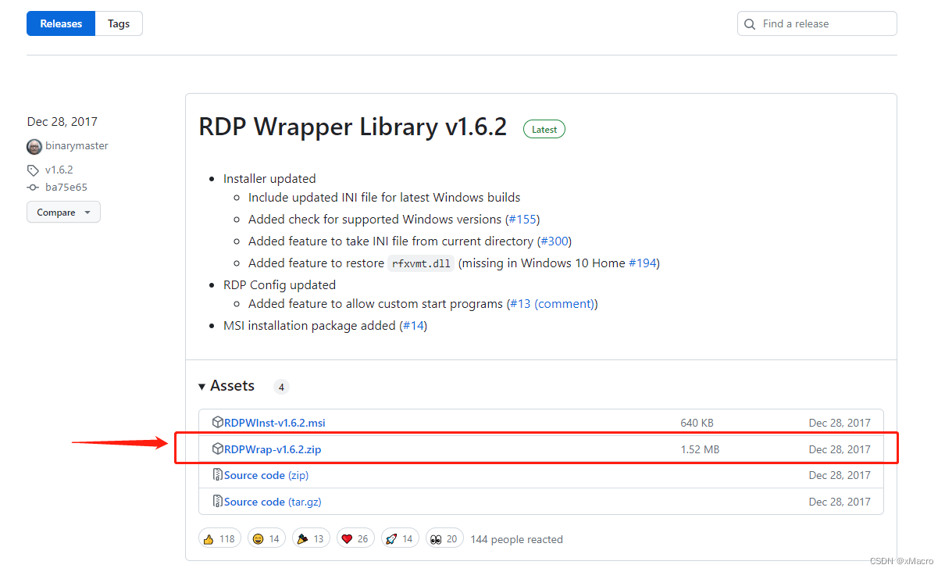This screenshot has width=945, height=572.
Task: Click the Latest badge
Action: tap(544, 129)
